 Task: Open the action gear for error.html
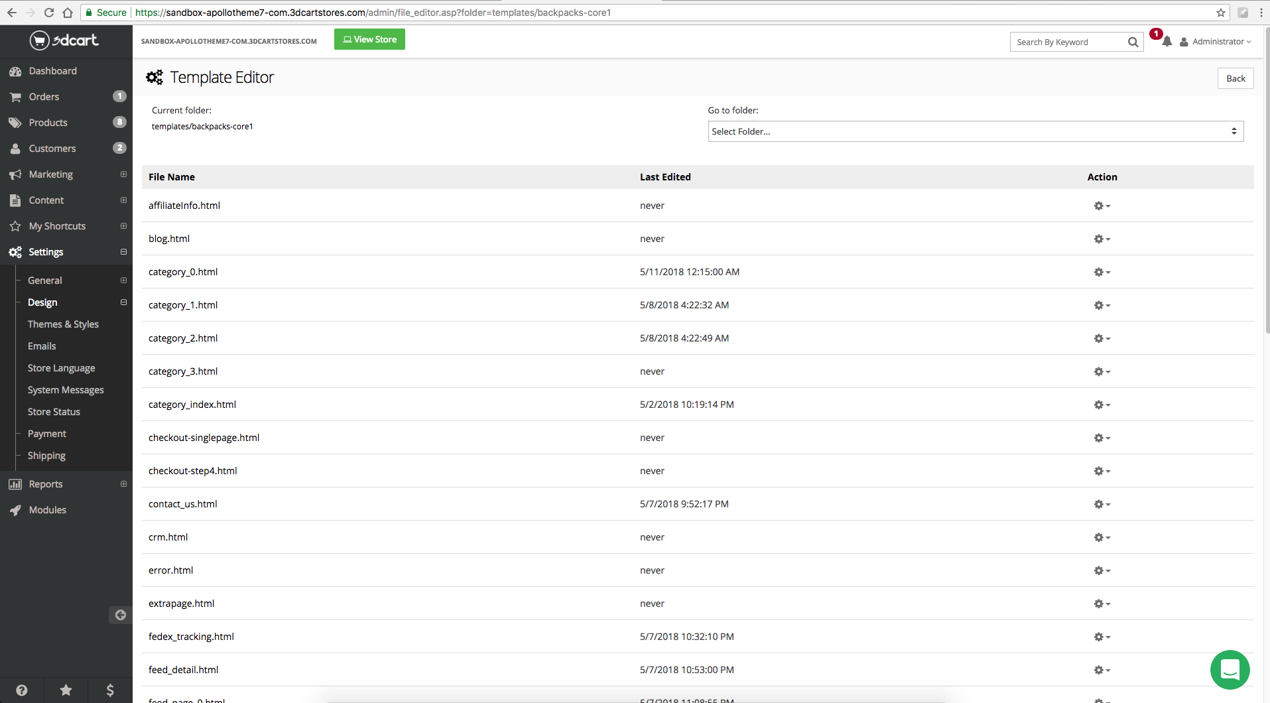tap(1102, 570)
